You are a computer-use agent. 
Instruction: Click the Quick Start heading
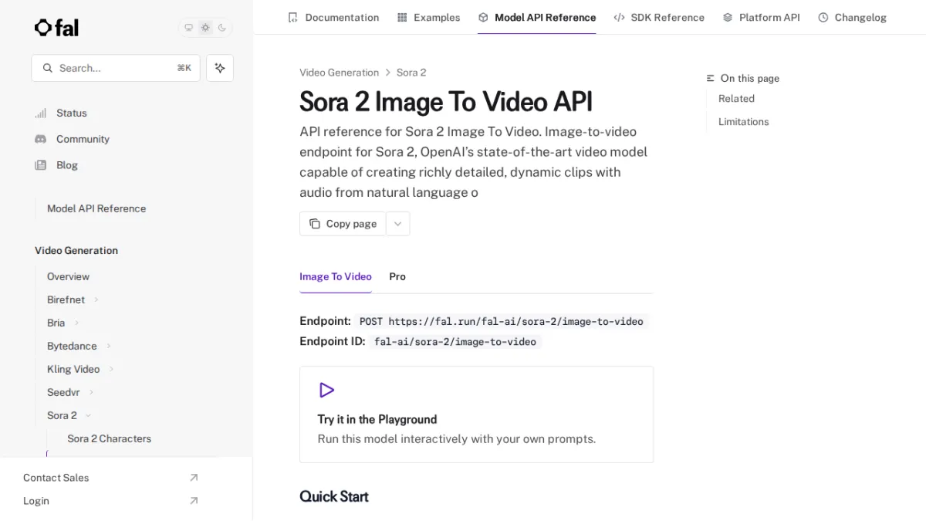point(334,496)
